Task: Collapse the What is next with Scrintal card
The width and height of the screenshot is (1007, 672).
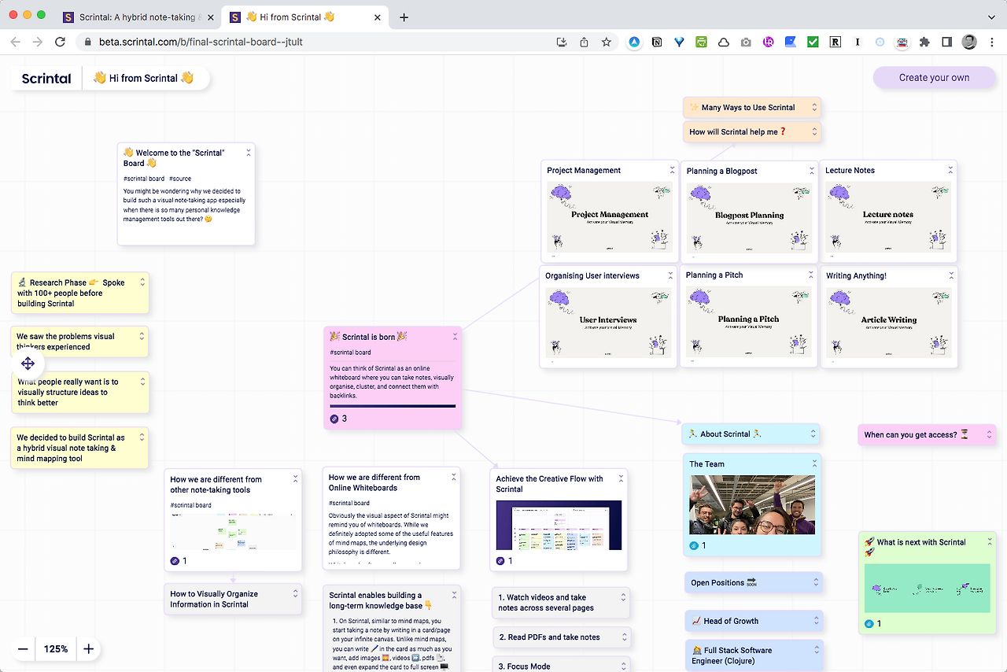Action: pyautogui.click(x=990, y=542)
